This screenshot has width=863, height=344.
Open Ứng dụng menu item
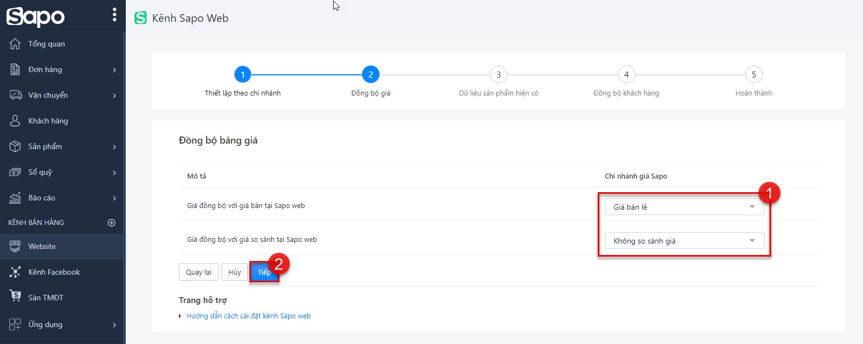[x=61, y=324]
